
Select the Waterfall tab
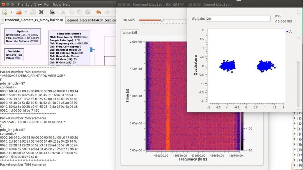130,33
